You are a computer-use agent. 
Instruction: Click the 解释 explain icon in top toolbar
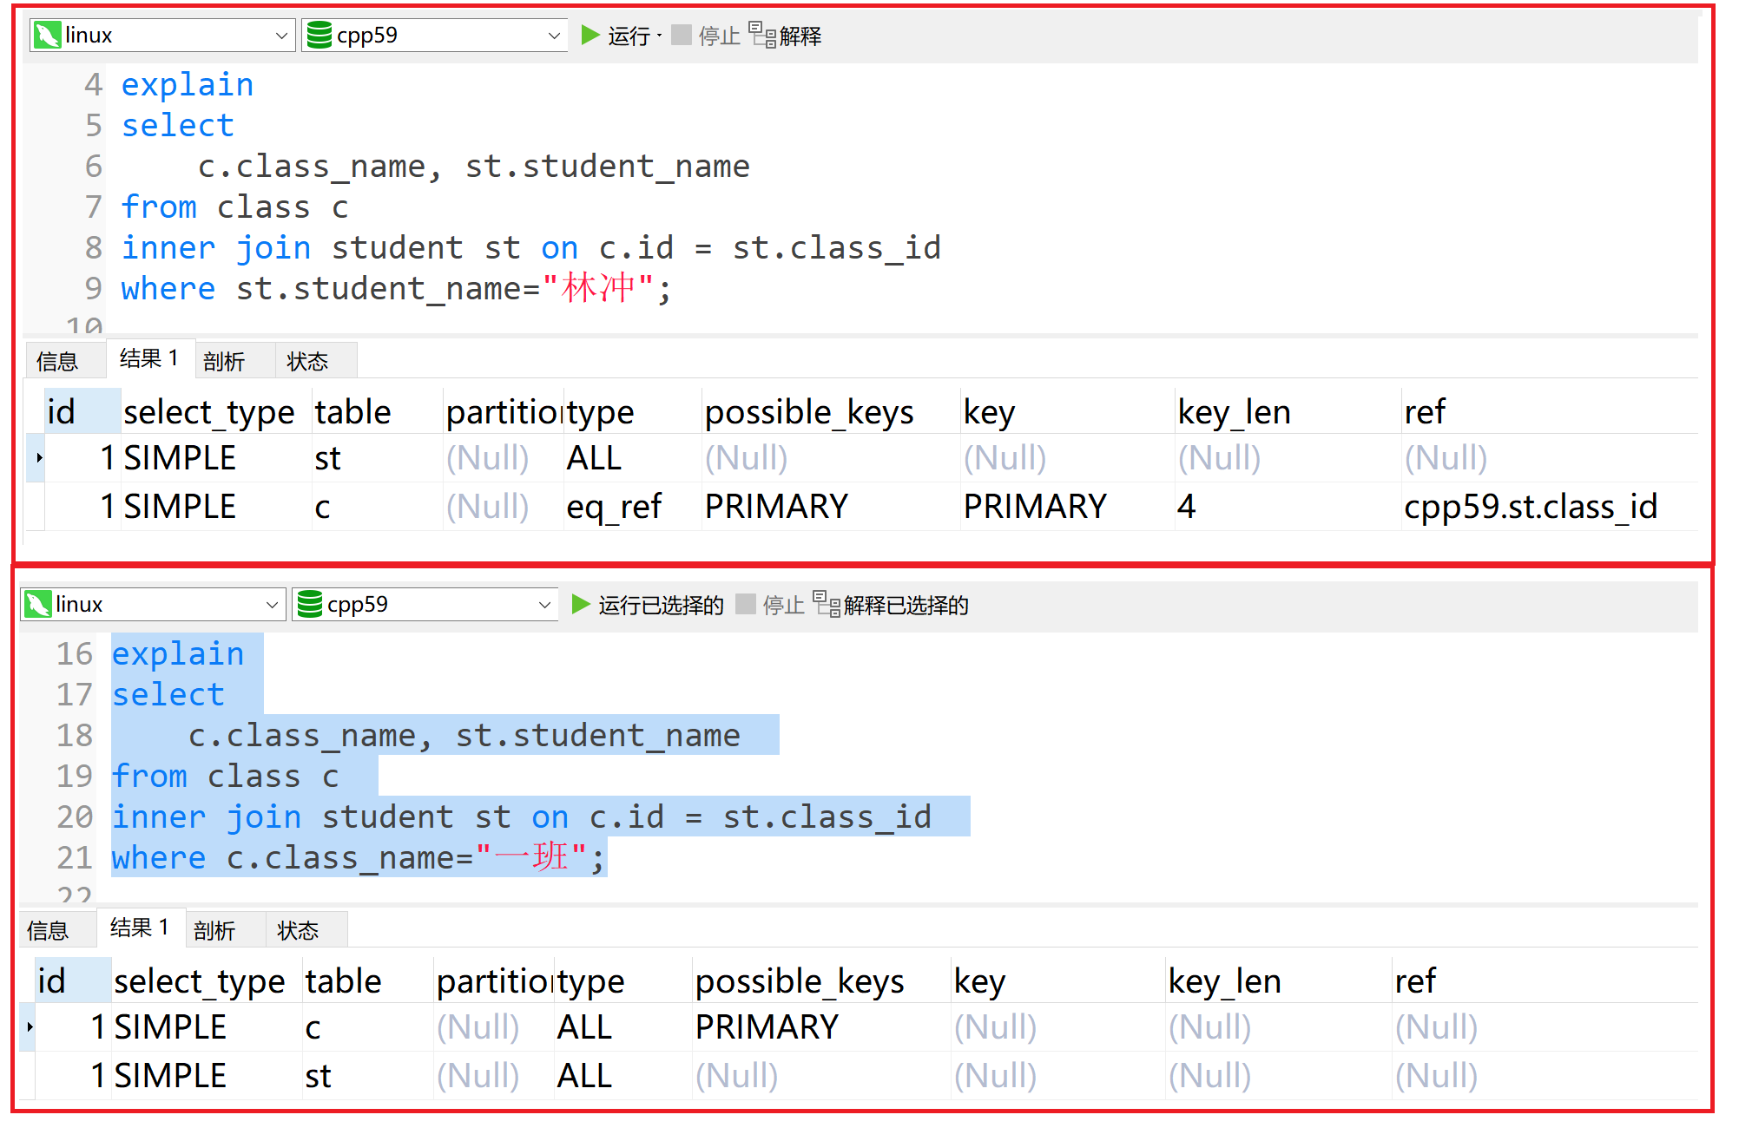pyautogui.click(x=762, y=35)
